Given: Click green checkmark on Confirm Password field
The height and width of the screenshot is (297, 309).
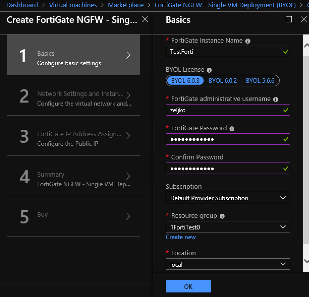Looking at the screenshot, I should pyautogui.click(x=285, y=169).
